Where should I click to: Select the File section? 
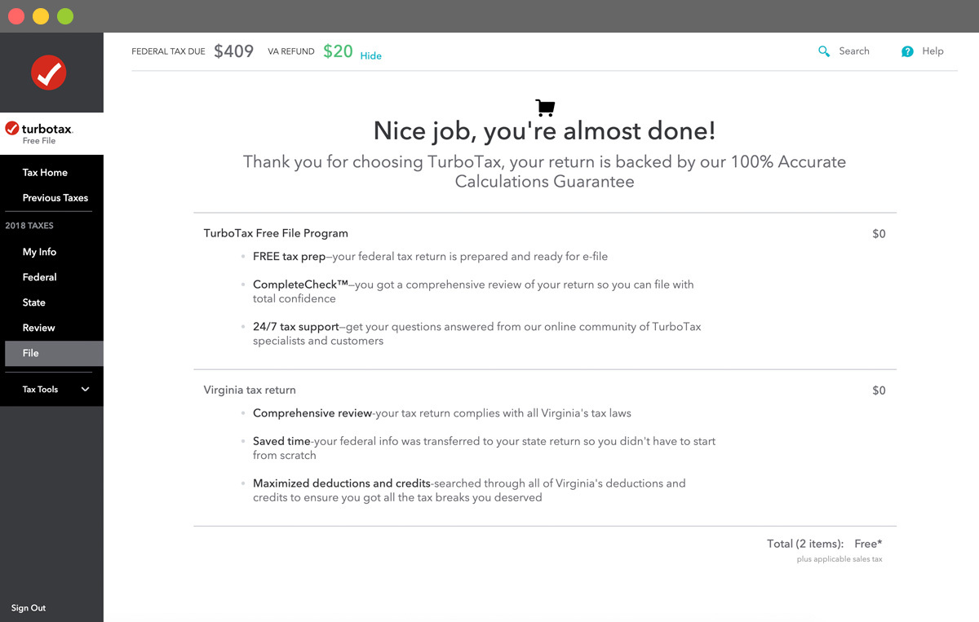coord(31,353)
